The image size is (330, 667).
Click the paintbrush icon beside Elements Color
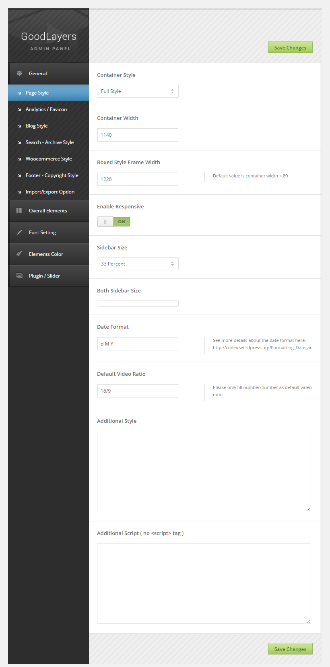click(x=19, y=254)
